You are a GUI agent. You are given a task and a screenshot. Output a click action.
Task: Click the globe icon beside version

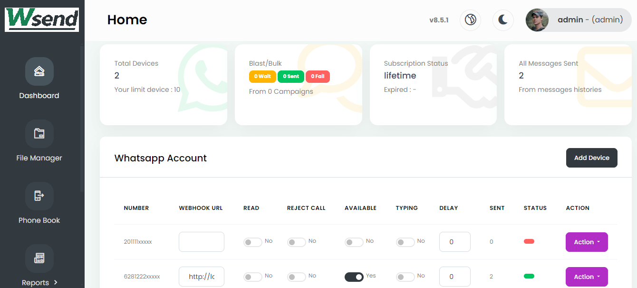[470, 20]
